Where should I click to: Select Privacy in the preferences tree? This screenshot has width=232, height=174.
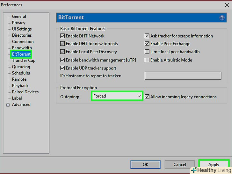(x=18, y=23)
